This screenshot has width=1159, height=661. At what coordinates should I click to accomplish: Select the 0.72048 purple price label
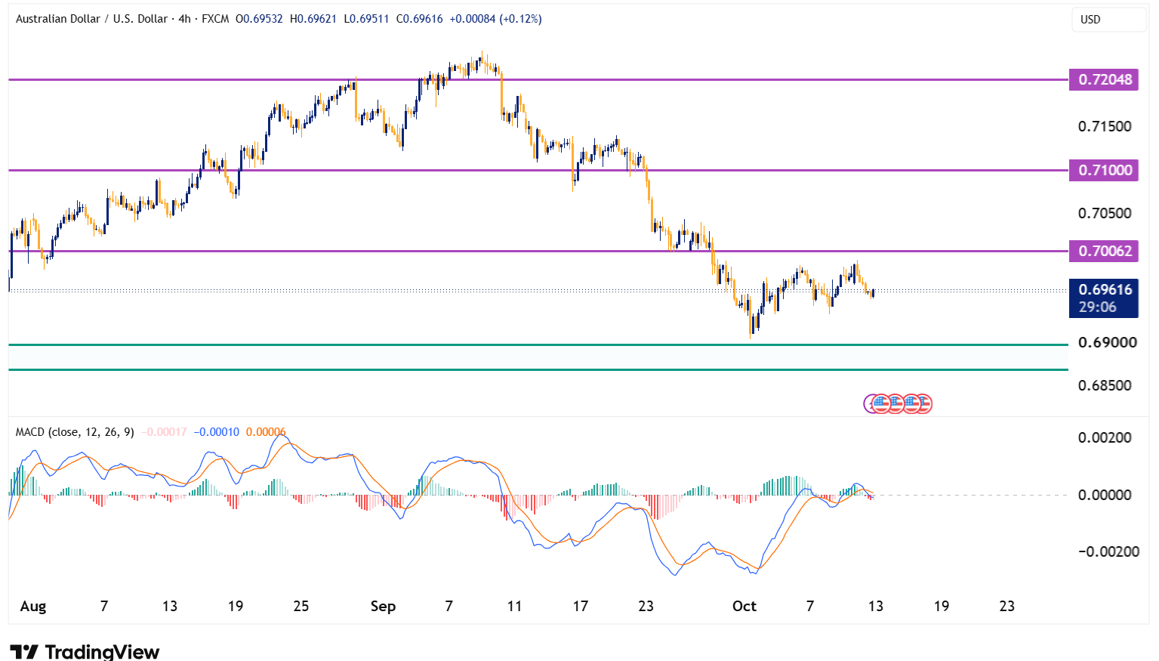[1104, 79]
